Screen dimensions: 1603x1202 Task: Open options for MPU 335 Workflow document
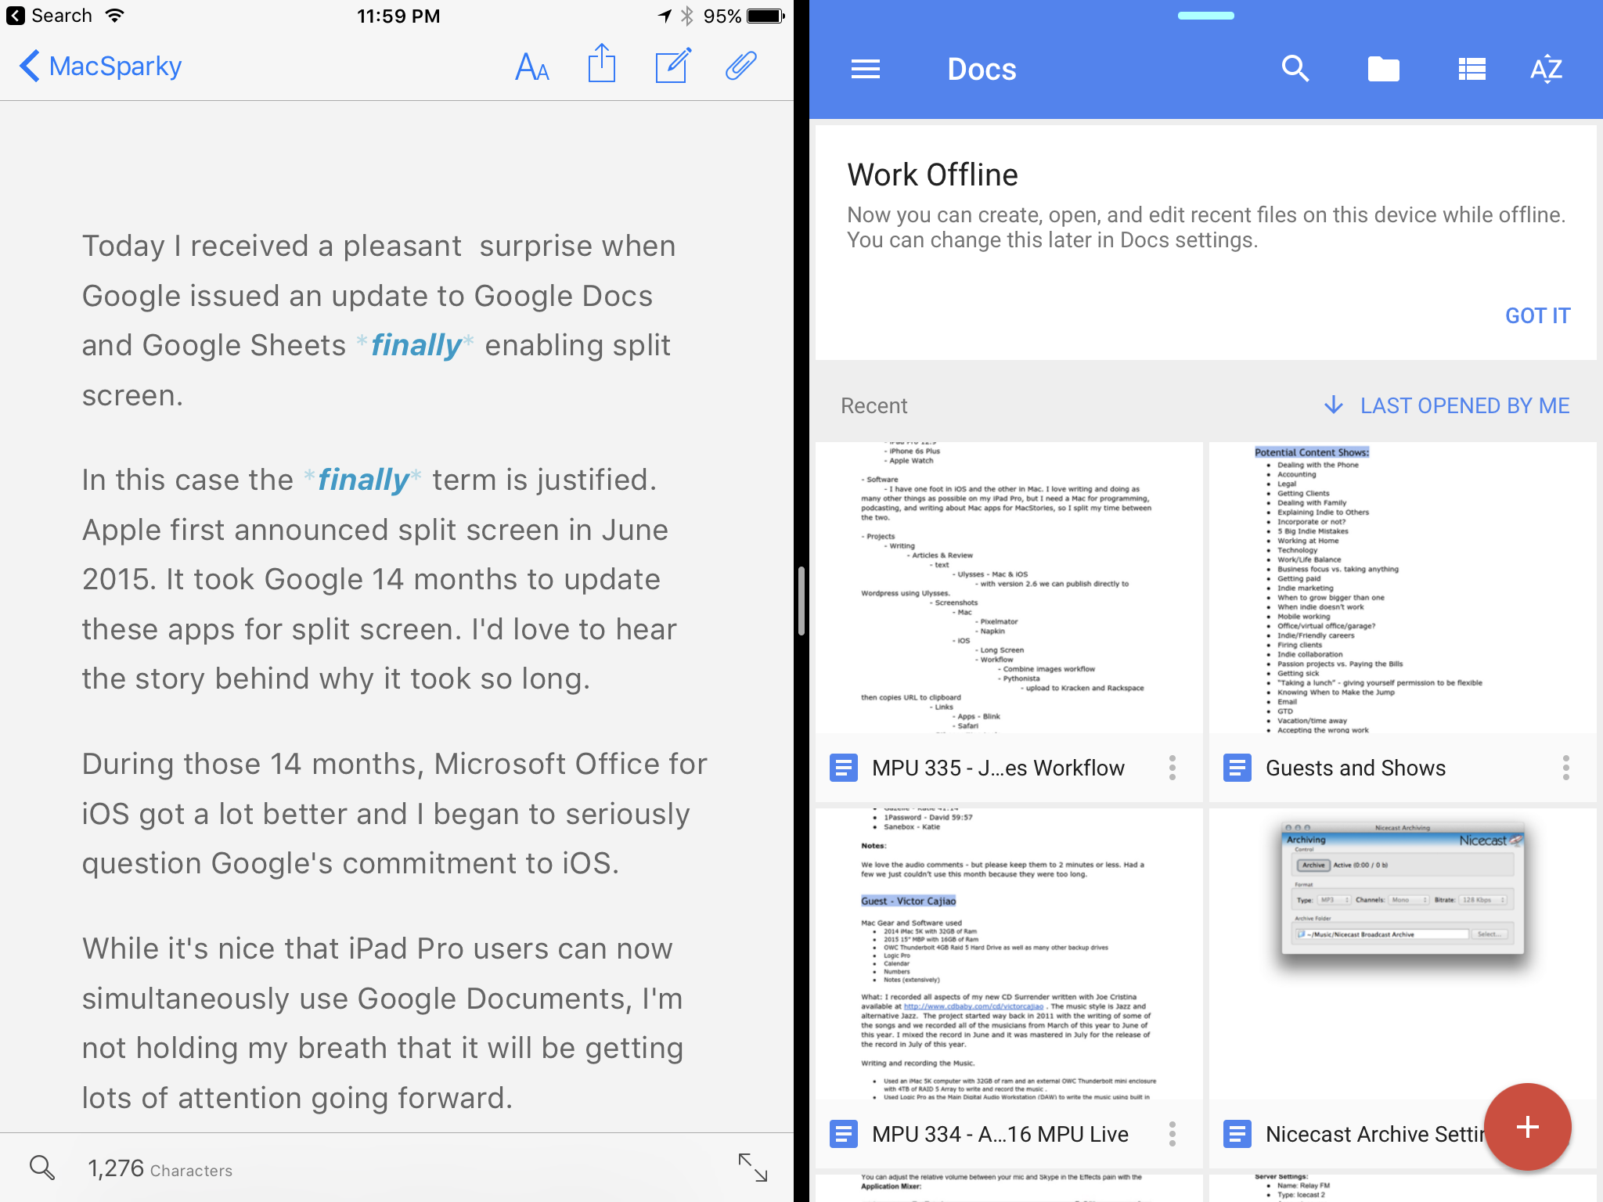[x=1172, y=768]
